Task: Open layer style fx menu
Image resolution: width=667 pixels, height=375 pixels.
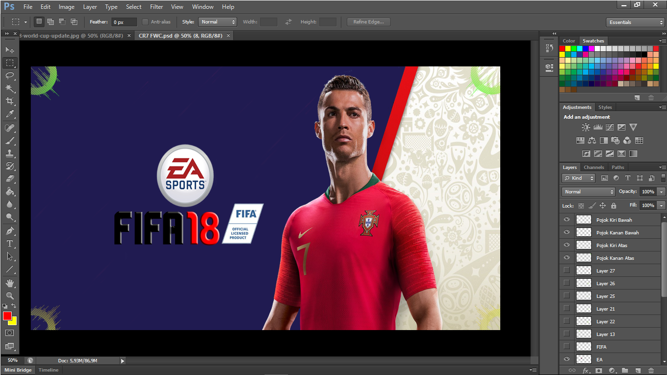Action: coord(585,371)
